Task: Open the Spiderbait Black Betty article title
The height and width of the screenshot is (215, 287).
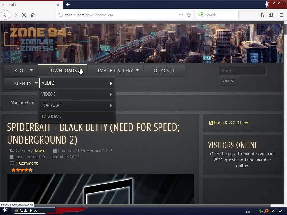Action: click(x=93, y=134)
